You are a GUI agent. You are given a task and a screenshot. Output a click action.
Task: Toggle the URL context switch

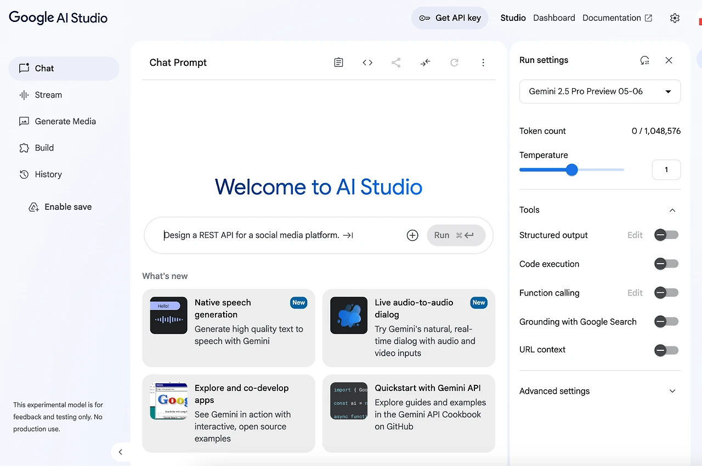[666, 350]
